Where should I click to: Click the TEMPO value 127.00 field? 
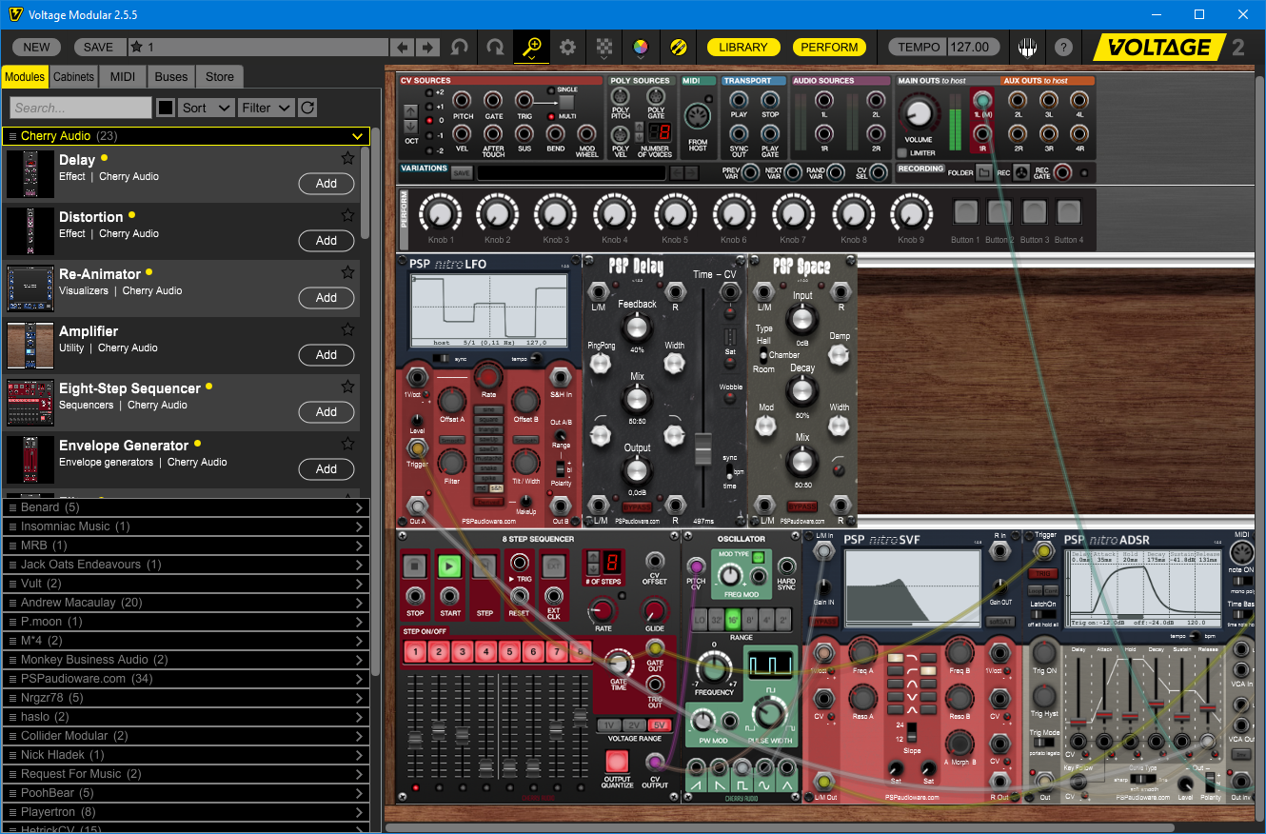[974, 47]
